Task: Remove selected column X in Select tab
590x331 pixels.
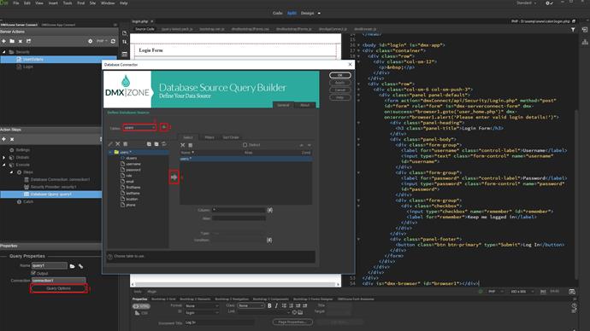Action: pos(182,145)
